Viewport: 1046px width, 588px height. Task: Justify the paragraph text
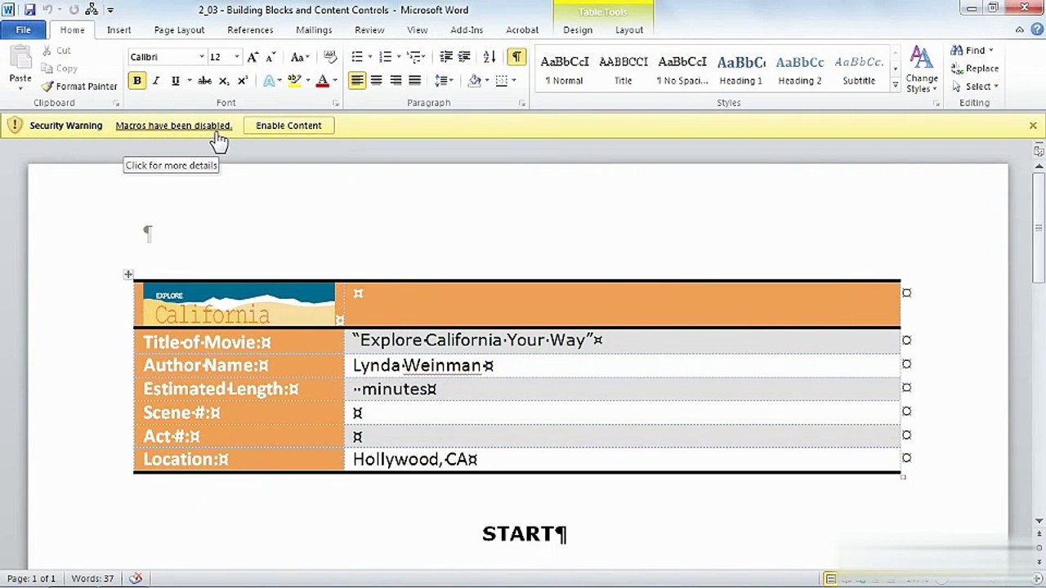coord(415,81)
